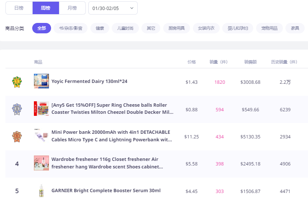The image size is (308, 203).
Task: Click the $3008.68 revenue cell
Action: (250, 82)
